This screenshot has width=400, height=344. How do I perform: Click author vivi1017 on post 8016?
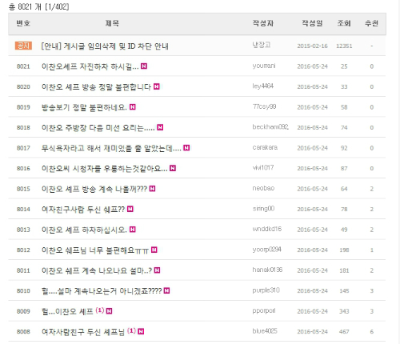coord(263,167)
